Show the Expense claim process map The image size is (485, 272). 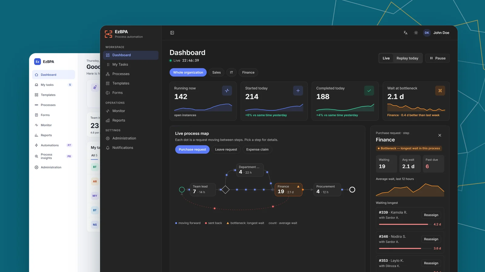tap(257, 150)
